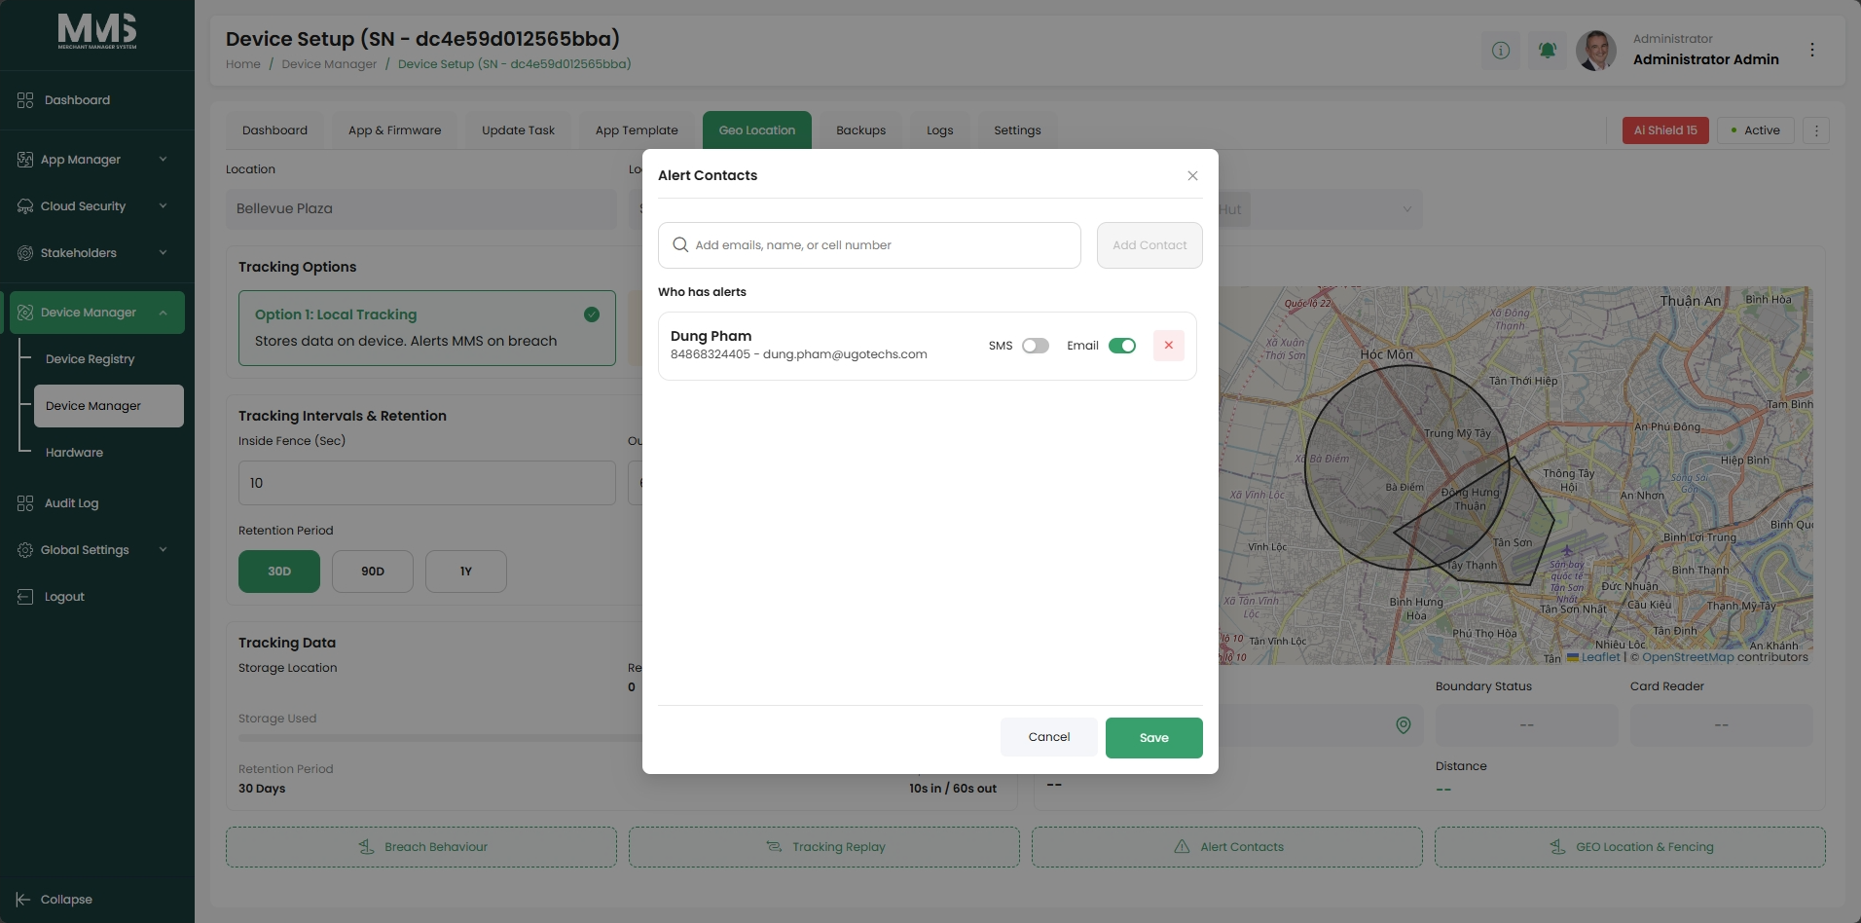Switch to App & Firmware tab
1861x923 pixels.
click(x=394, y=130)
